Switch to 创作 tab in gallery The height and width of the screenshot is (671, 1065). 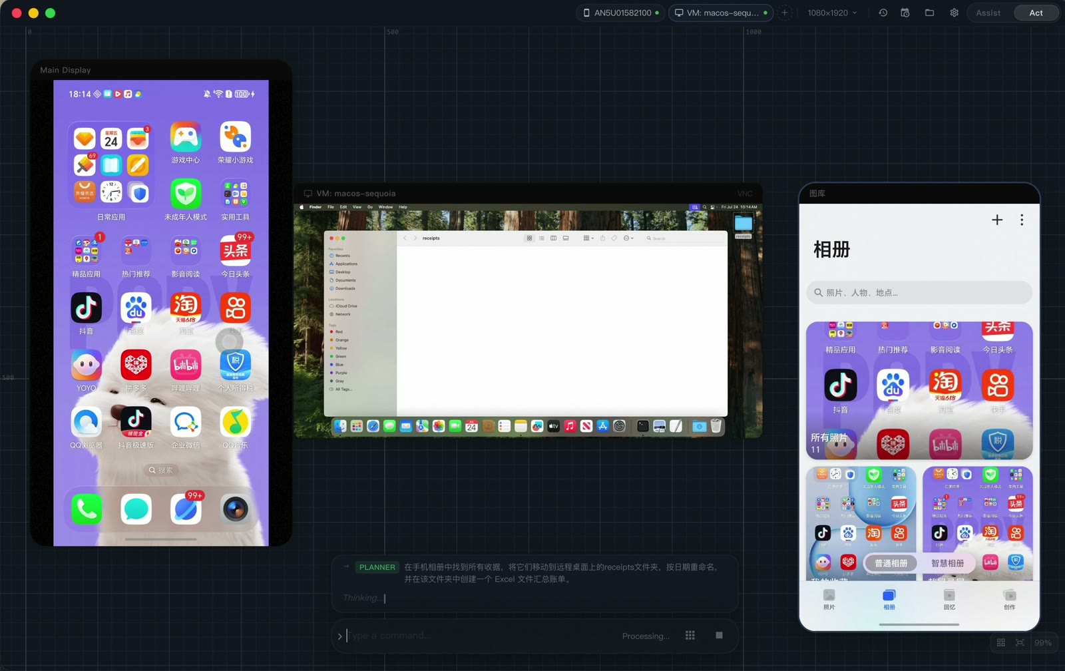(x=1010, y=599)
